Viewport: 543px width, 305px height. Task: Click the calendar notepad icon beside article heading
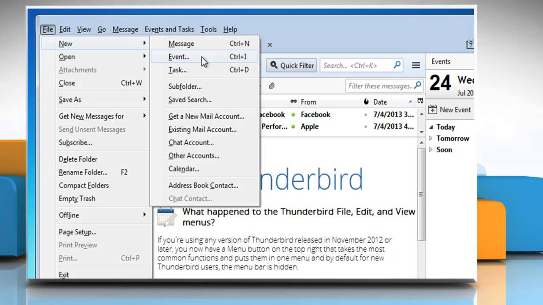coord(167,217)
